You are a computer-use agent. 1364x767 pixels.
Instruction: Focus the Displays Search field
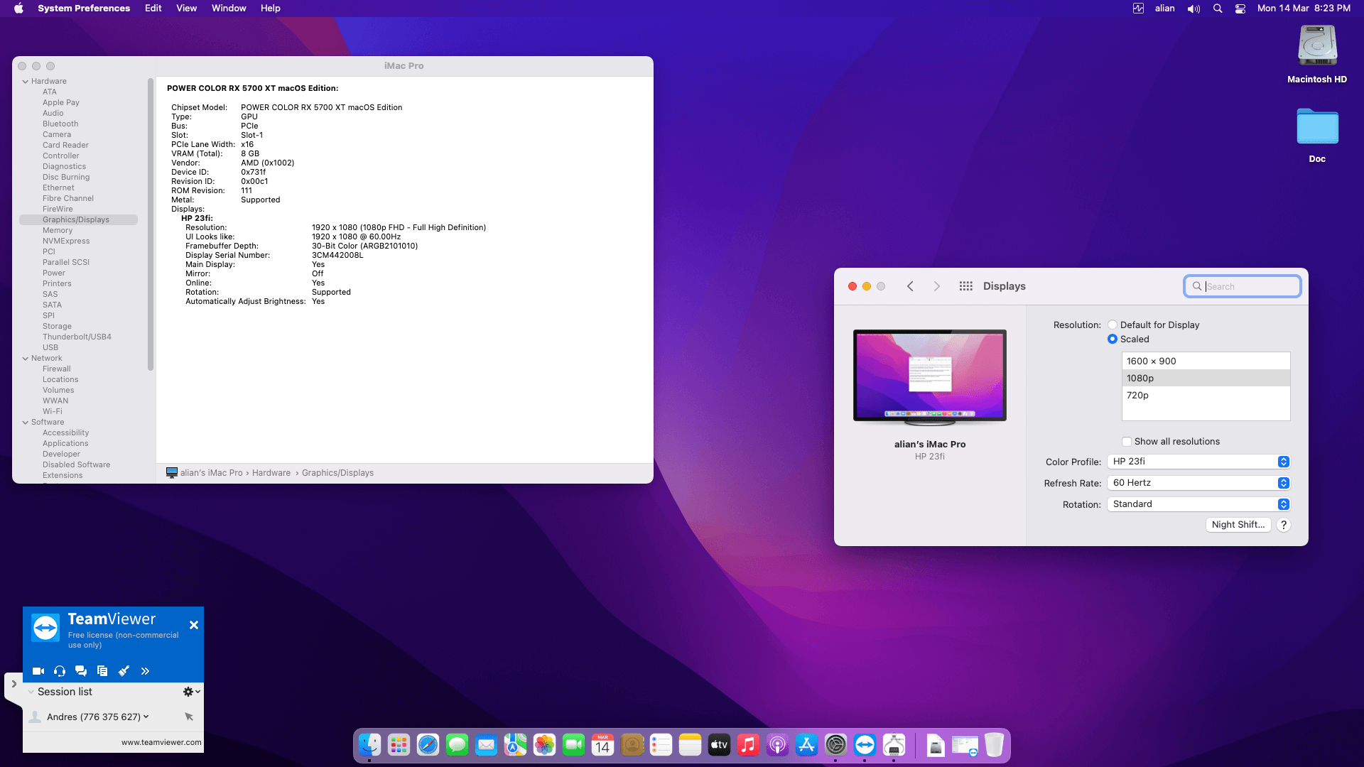pyautogui.click(x=1243, y=286)
